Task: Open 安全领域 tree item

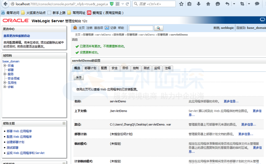Action: tap(13, 78)
